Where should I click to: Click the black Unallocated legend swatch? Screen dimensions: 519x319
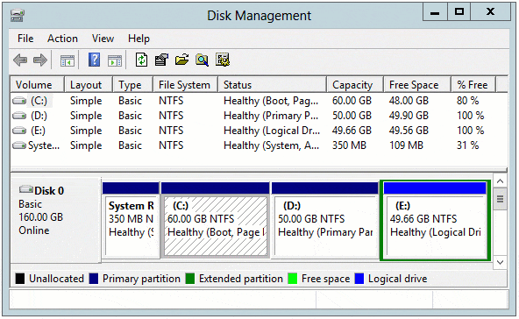tap(20, 279)
